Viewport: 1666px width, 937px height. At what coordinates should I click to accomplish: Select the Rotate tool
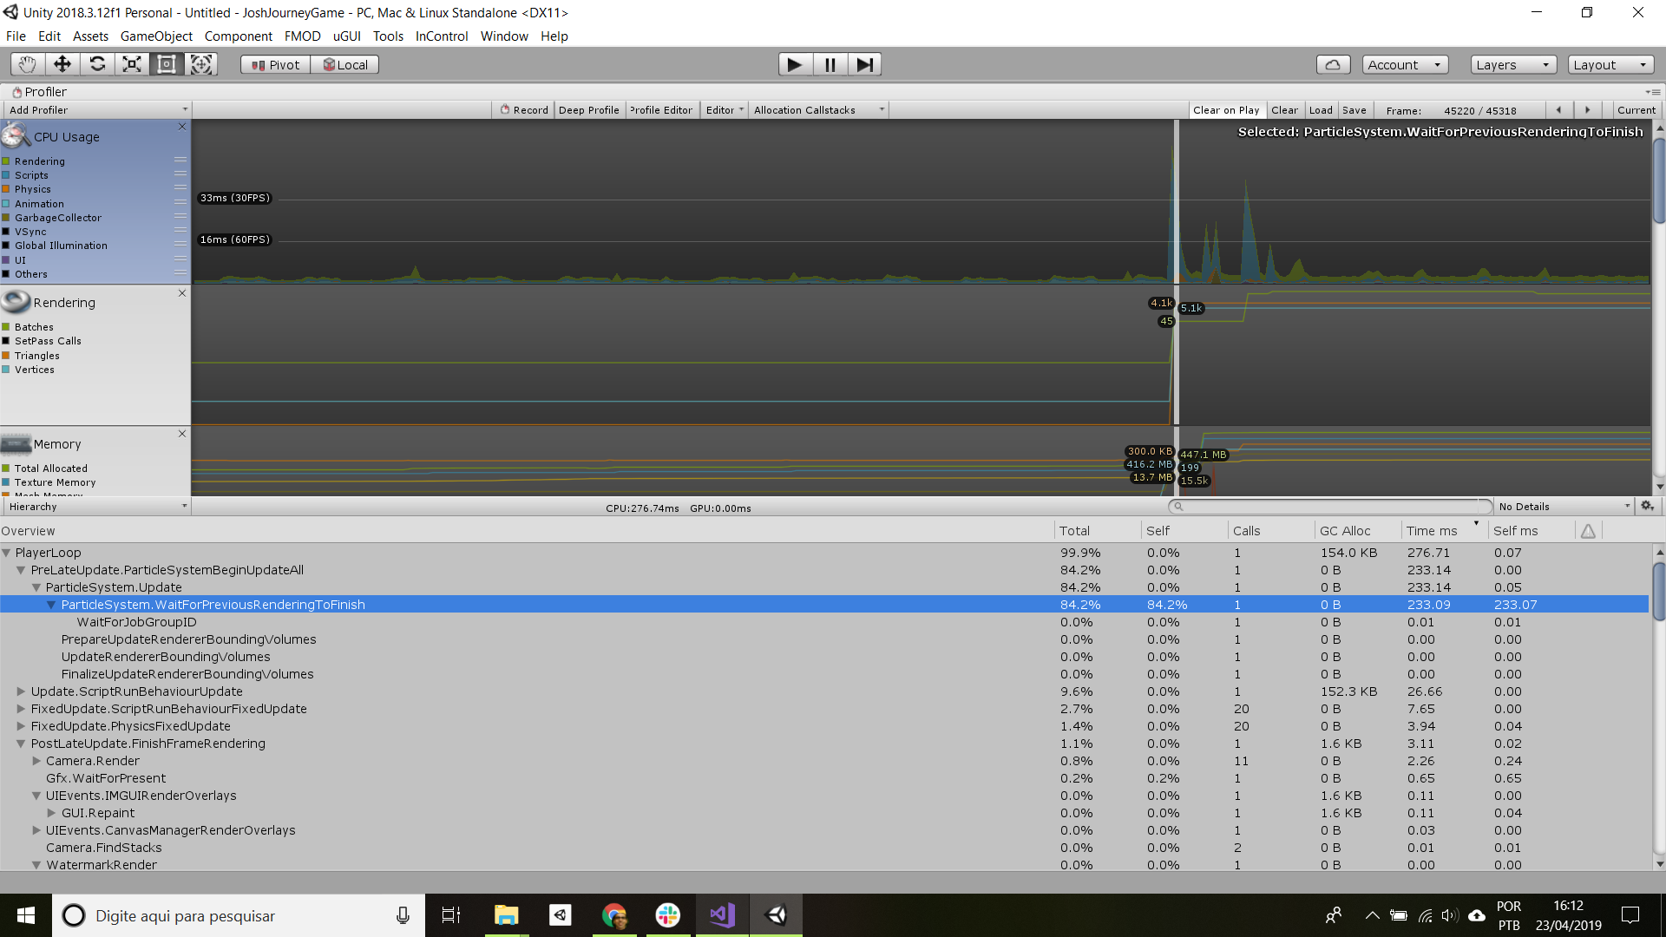(x=97, y=63)
